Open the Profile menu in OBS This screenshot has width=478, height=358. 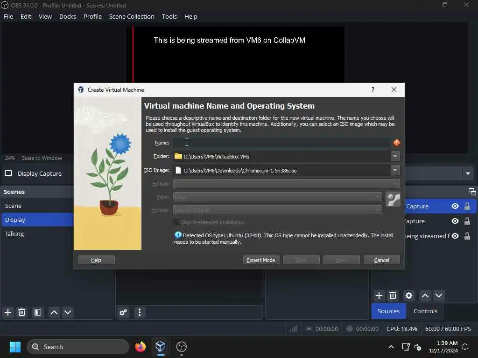click(93, 16)
